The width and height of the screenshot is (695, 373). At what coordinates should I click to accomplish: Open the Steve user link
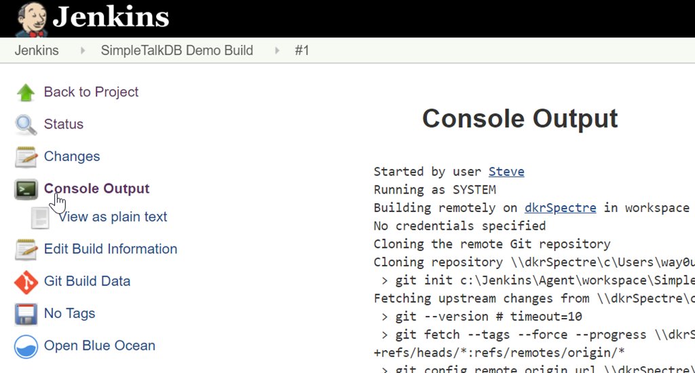click(506, 172)
